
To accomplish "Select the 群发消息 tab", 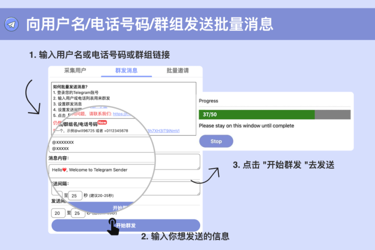I will point(126,70).
